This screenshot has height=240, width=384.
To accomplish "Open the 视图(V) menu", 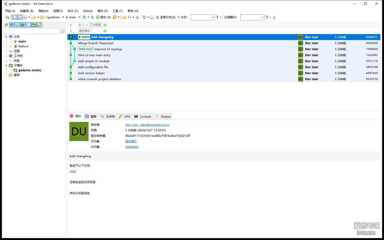I will (x=58, y=11).
